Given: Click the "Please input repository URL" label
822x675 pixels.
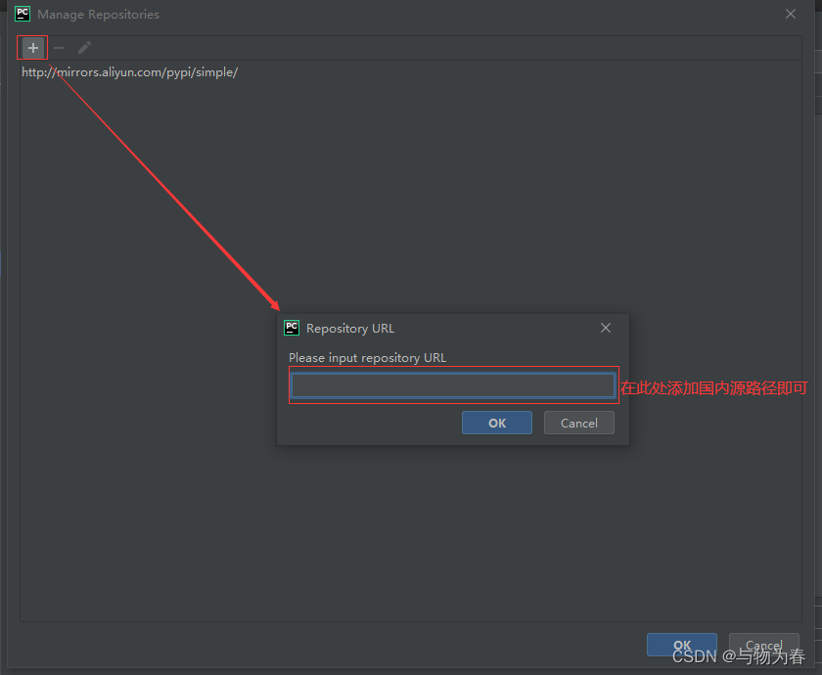Looking at the screenshot, I should click(367, 358).
